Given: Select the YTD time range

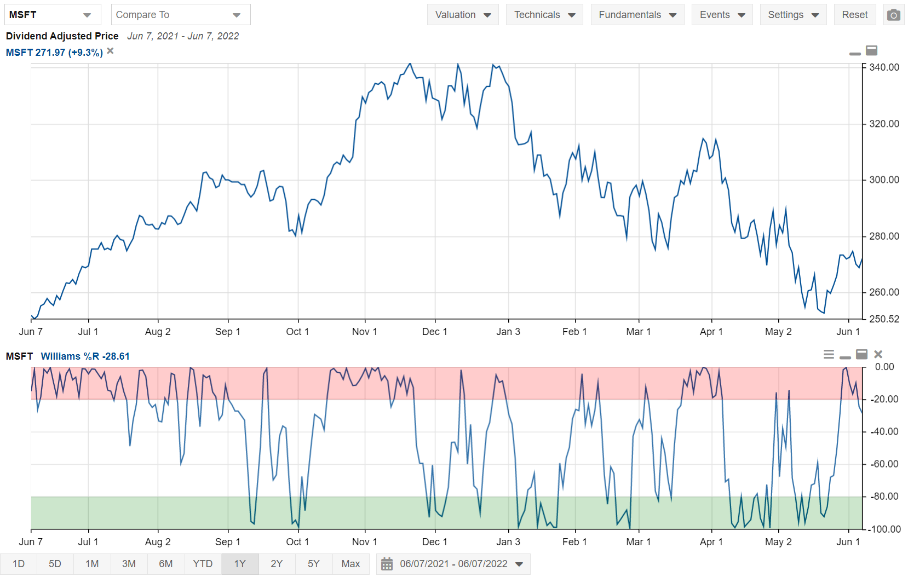Looking at the screenshot, I should [203, 564].
